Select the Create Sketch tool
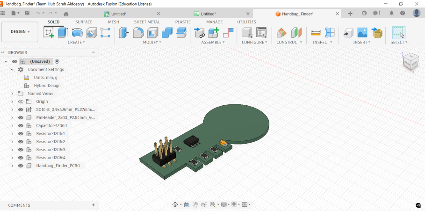Screen dimensions: 425x211 click(x=49, y=32)
